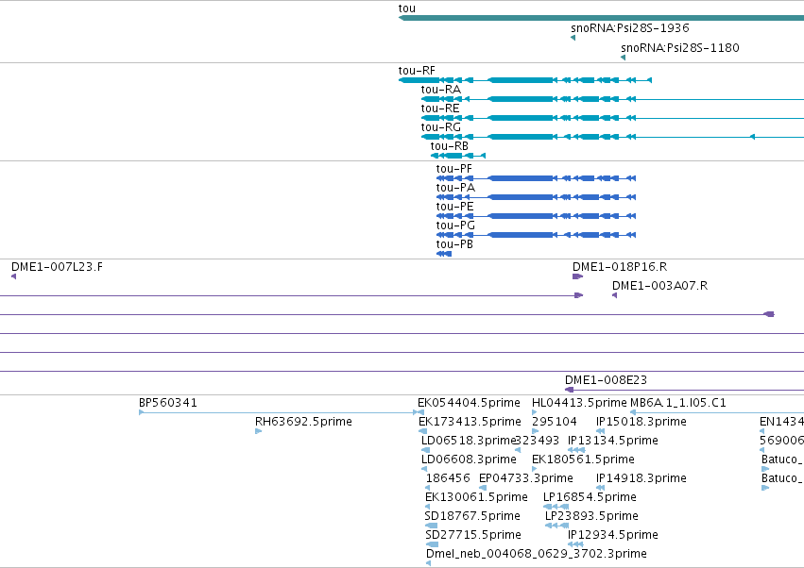804x568 pixels.
Task: Select the BP560341 EST label
Action: click(x=168, y=403)
